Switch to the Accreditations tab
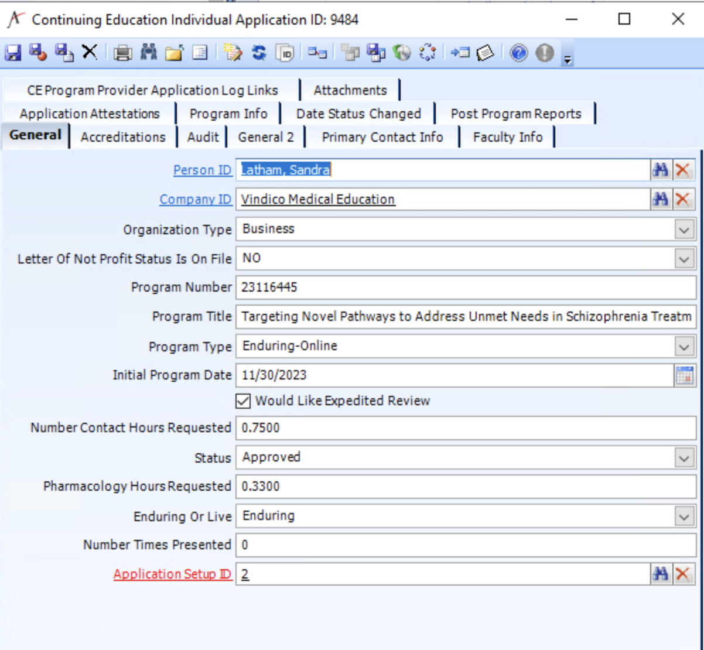Image resolution: width=704 pixels, height=650 pixels. pyautogui.click(x=123, y=137)
